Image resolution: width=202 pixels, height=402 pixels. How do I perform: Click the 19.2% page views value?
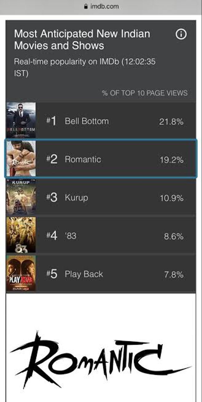click(172, 160)
